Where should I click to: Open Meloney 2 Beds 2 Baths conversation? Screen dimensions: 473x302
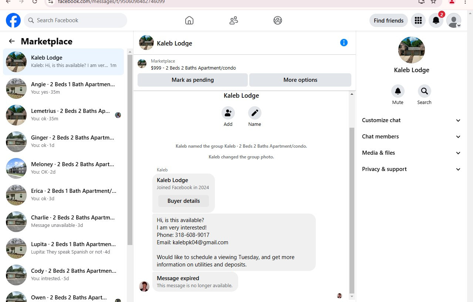pyautogui.click(x=64, y=168)
